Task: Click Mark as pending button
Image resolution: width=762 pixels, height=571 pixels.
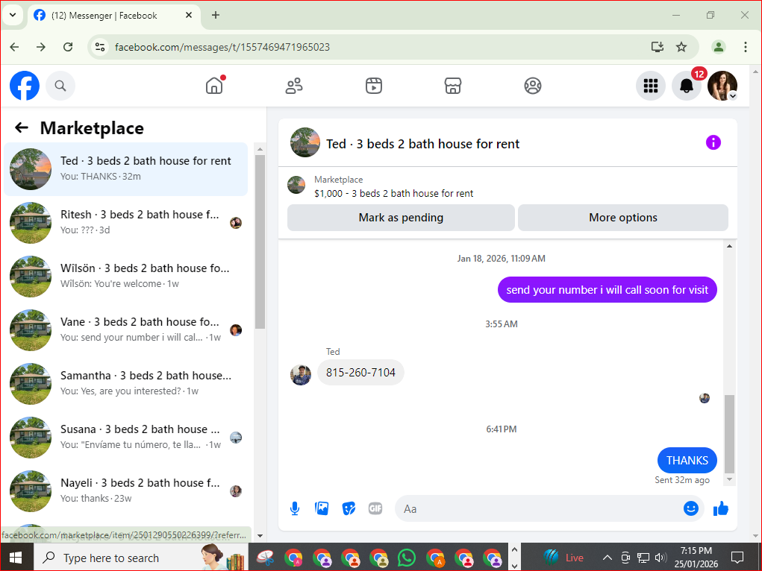Action: [401, 218]
